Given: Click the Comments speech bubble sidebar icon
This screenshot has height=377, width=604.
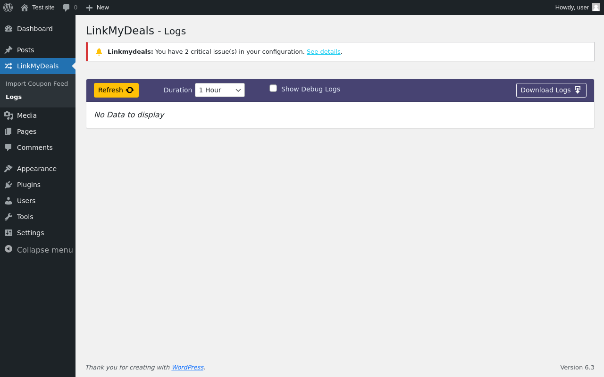Looking at the screenshot, I should pos(8,148).
